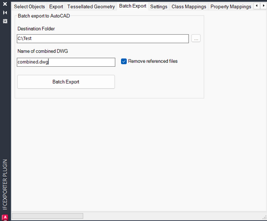Switch to the Select Objects tab
The height and width of the screenshot is (221, 267).
[29, 7]
